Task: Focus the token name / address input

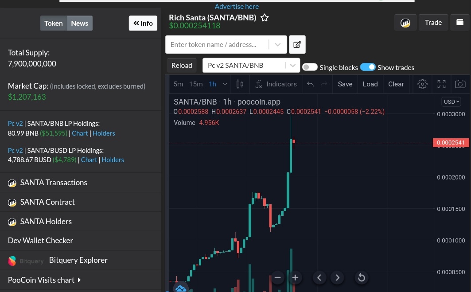Action: 217,44
